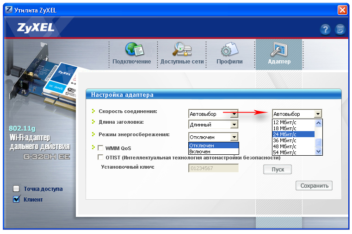Click the gear document icon for Профили
This screenshot has height=234, width=352.
[x=229, y=49]
